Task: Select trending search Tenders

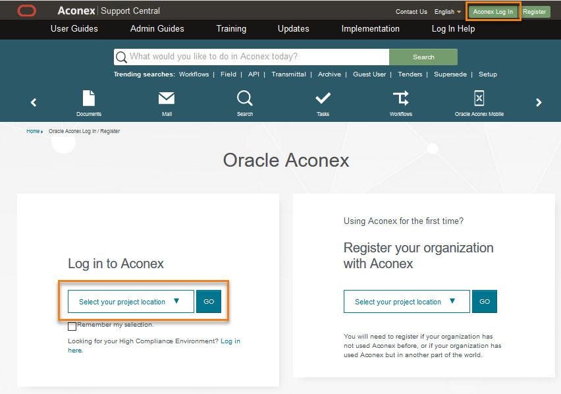Action: [410, 74]
